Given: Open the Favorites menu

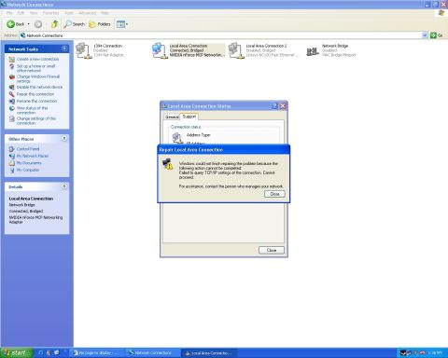Looking at the screenshot, I should click(x=50, y=13).
